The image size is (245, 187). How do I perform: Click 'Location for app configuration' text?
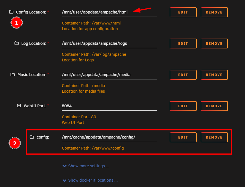tap(90, 29)
